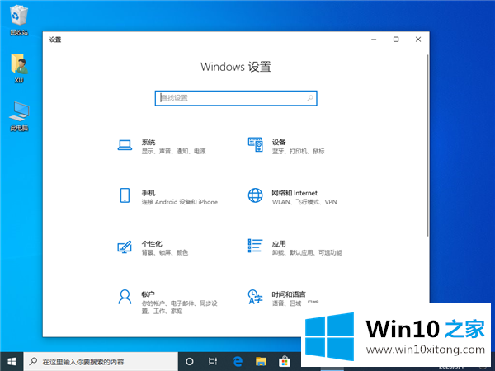Screen dimensions: 495x371
Task: Click the 帐户 heading text
Action: tap(148, 294)
